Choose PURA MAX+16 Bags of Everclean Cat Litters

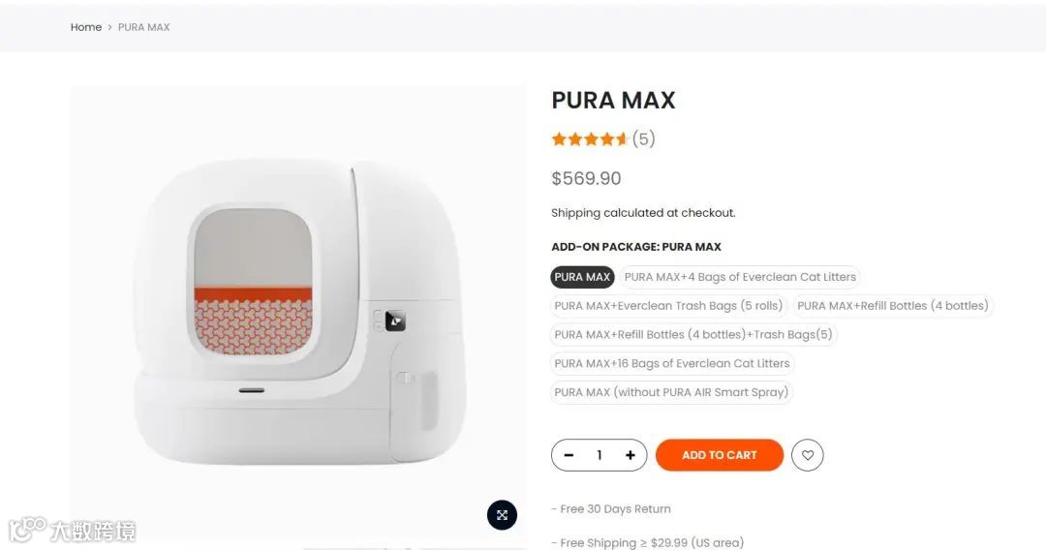pos(672,363)
